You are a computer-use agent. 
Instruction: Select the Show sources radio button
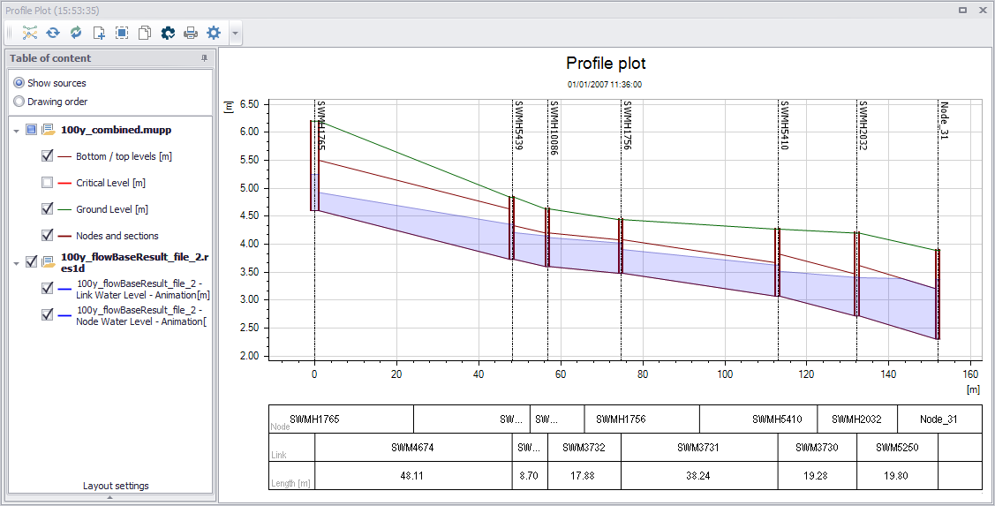19,83
